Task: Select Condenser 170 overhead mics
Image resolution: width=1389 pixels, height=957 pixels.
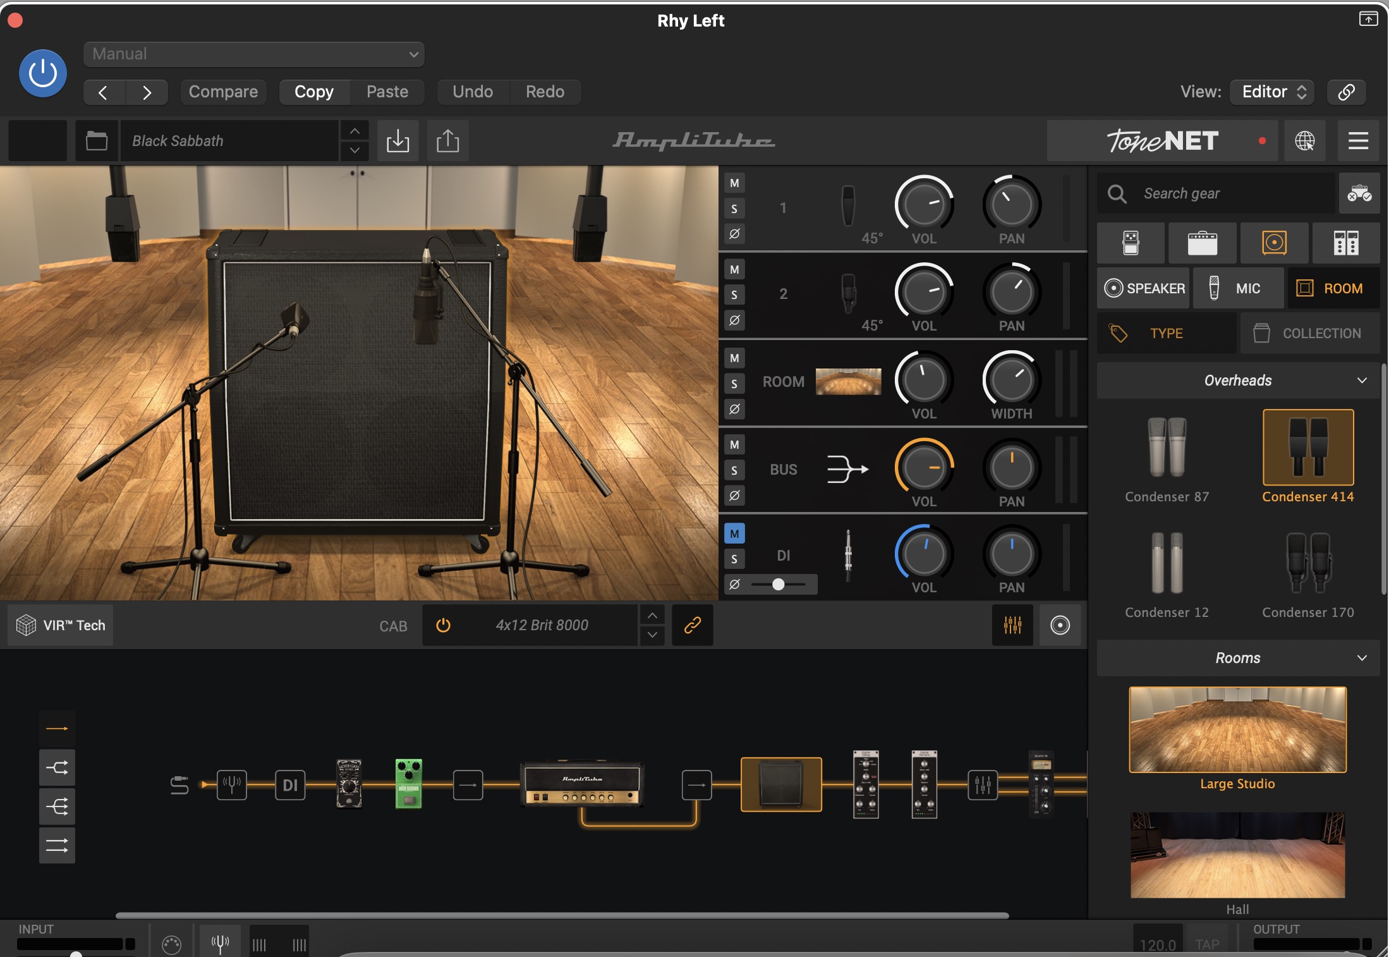Action: coord(1307,573)
